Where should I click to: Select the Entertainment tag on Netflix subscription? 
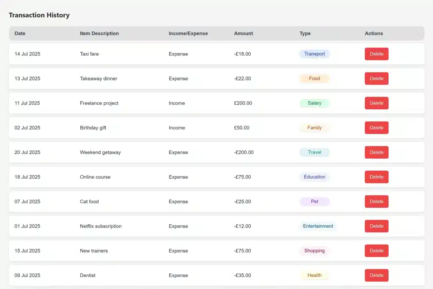point(318,226)
